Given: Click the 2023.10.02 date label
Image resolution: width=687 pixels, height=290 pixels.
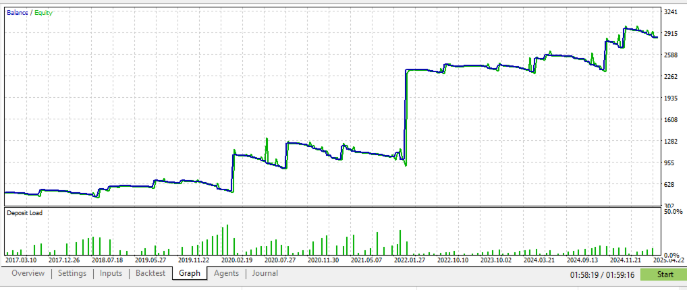Looking at the screenshot, I should click(497, 260).
